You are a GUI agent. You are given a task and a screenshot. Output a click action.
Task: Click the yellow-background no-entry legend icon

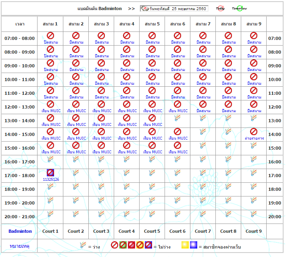tap(140, 245)
